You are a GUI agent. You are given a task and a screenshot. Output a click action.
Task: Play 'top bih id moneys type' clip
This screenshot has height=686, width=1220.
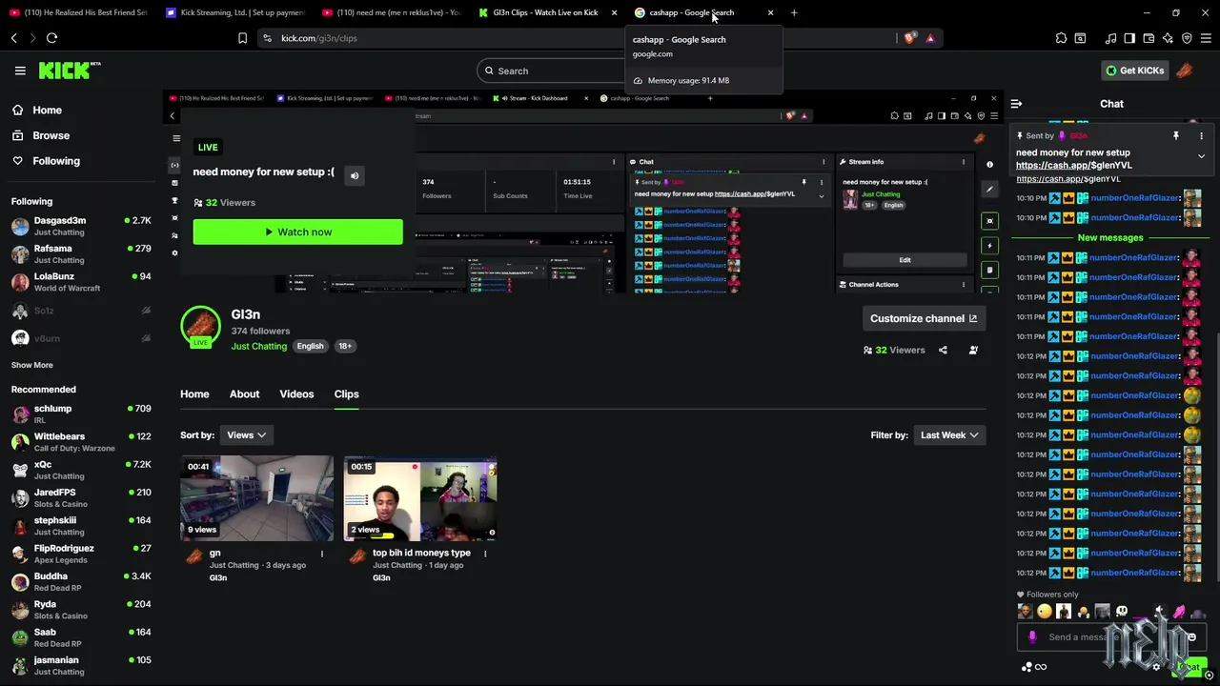420,498
